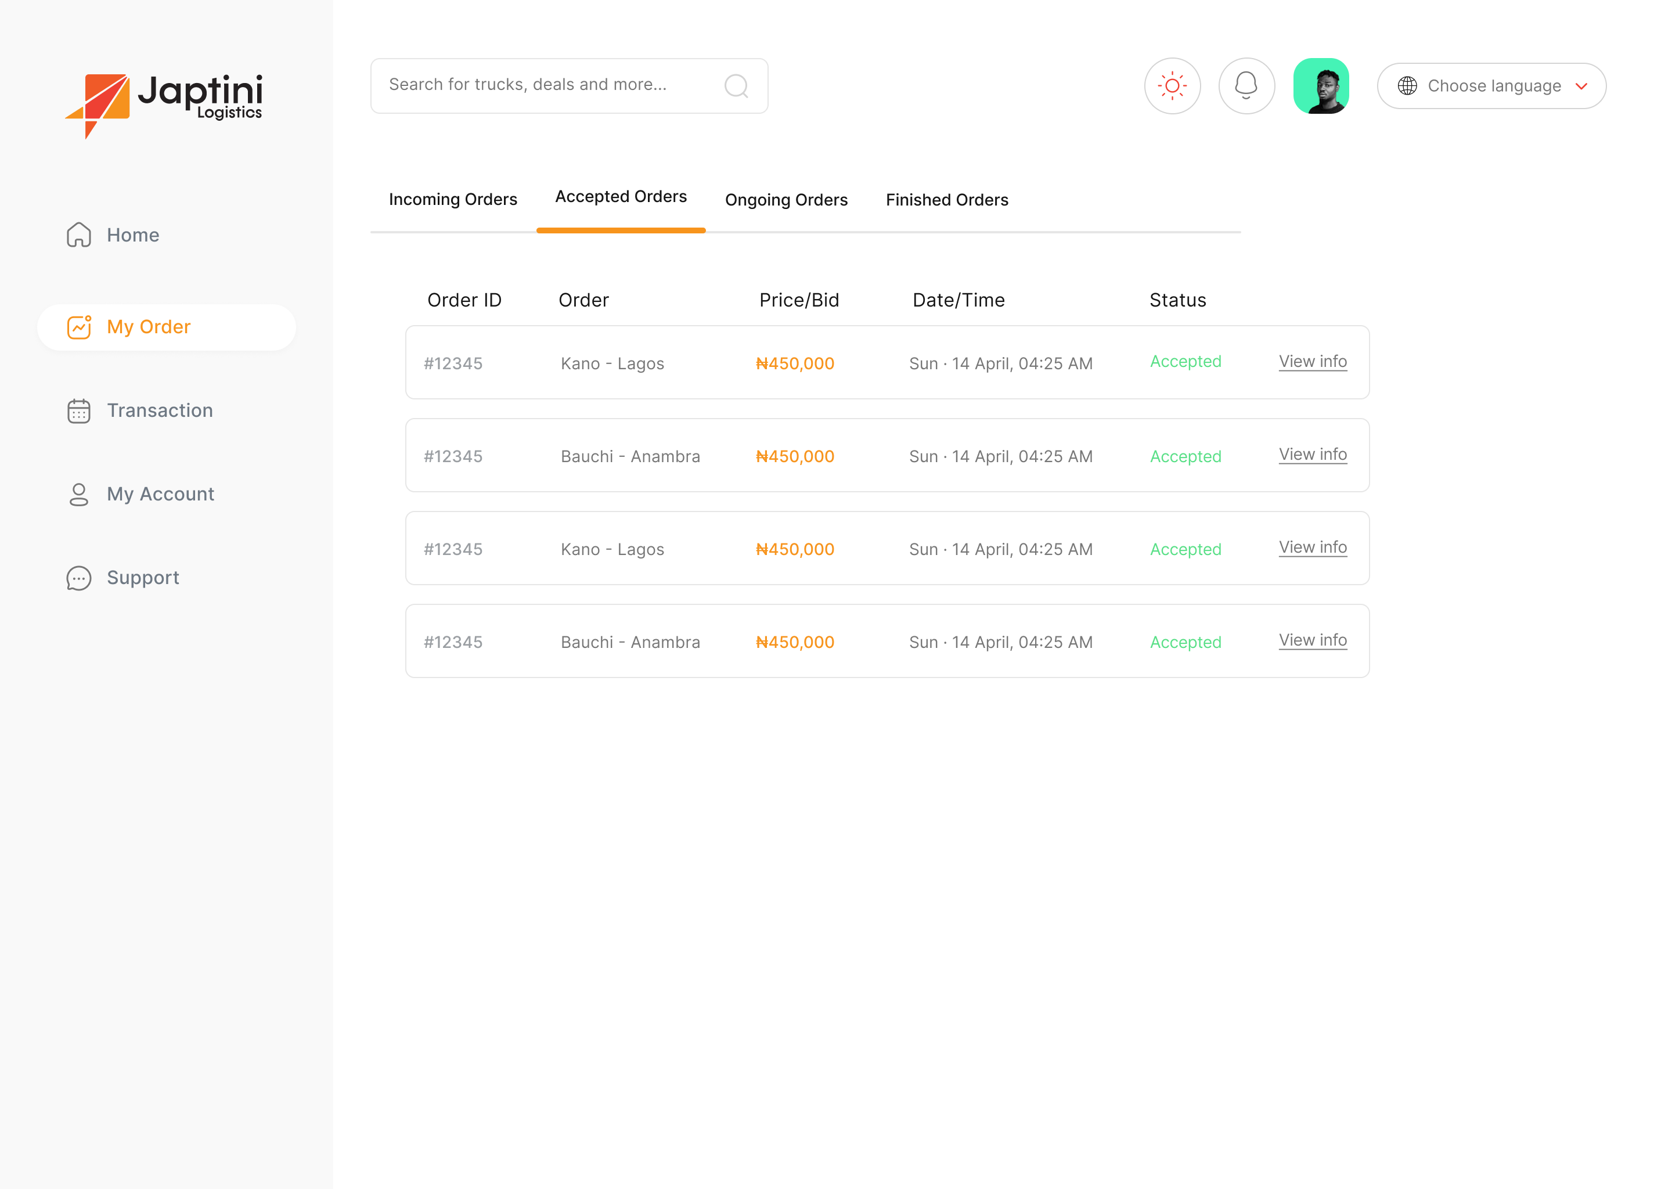
Task: Click the date in the third order row
Action: [1001, 550]
